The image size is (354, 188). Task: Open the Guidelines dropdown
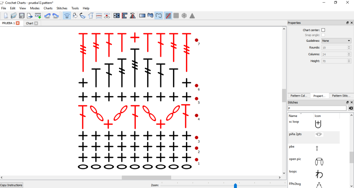(336, 41)
